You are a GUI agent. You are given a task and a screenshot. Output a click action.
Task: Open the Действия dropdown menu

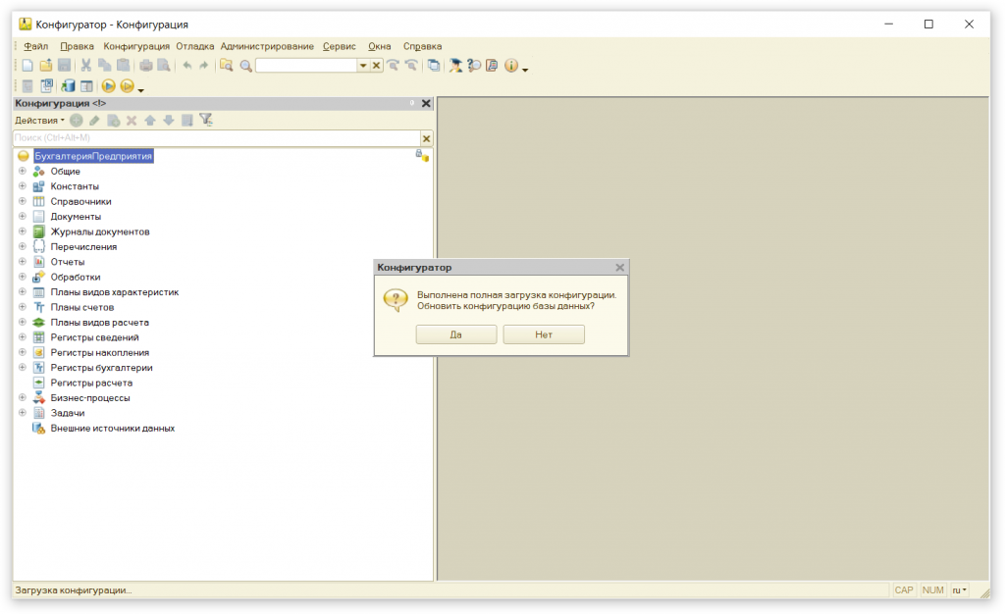tap(39, 120)
